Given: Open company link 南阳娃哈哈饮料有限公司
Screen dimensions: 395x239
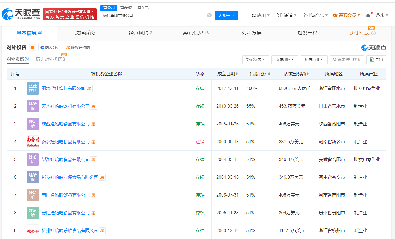Looking at the screenshot, I should click(x=66, y=195).
